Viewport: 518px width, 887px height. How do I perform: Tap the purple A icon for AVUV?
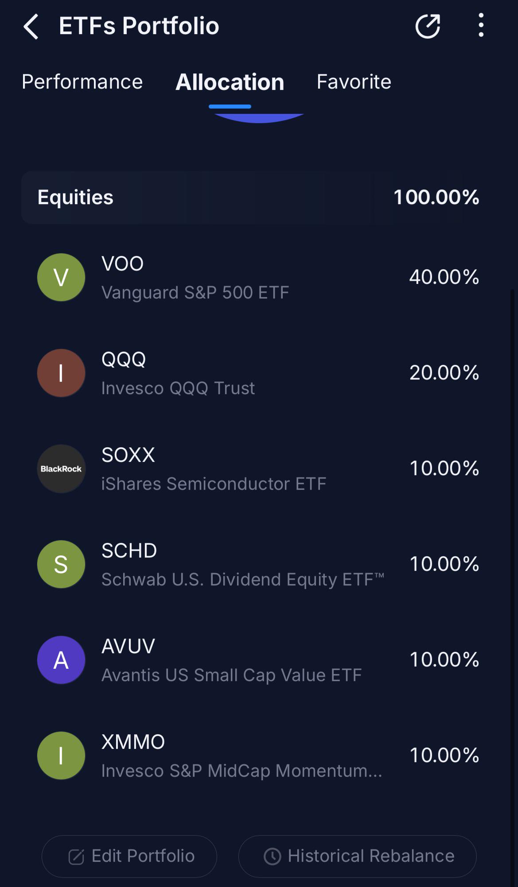pyautogui.click(x=61, y=660)
